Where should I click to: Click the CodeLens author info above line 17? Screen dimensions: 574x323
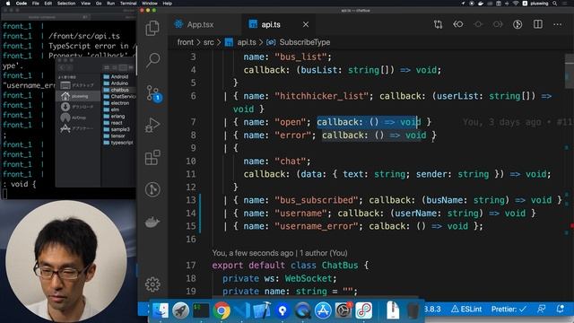(x=280, y=253)
